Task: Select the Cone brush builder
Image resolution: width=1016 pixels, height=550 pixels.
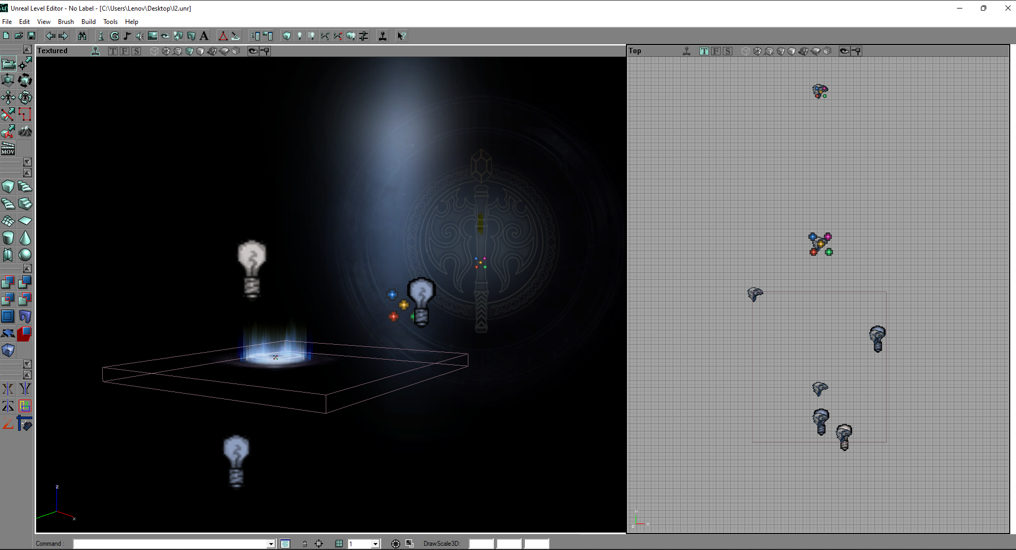Action: [x=25, y=238]
